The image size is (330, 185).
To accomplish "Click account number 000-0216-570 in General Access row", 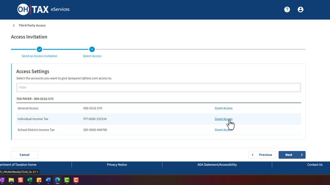I will click(x=92, y=108).
